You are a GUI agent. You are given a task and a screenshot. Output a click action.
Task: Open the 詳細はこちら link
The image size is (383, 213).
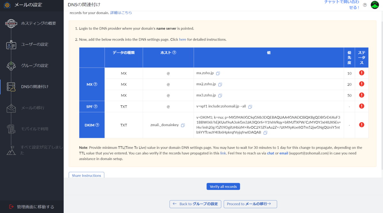[x=121, y=13]
